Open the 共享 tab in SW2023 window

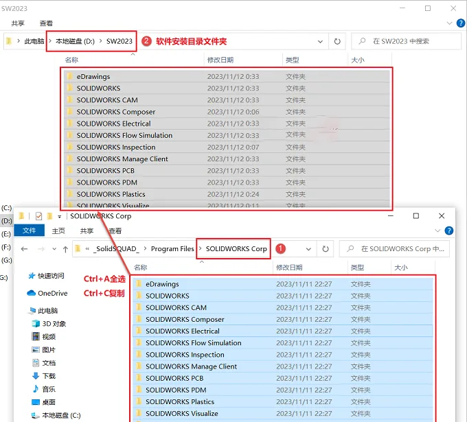tap(18, 23)
